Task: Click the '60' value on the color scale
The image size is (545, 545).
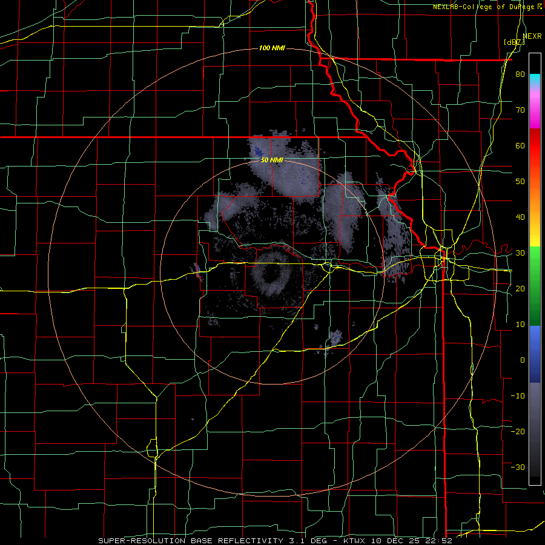Action: [520, 145]
